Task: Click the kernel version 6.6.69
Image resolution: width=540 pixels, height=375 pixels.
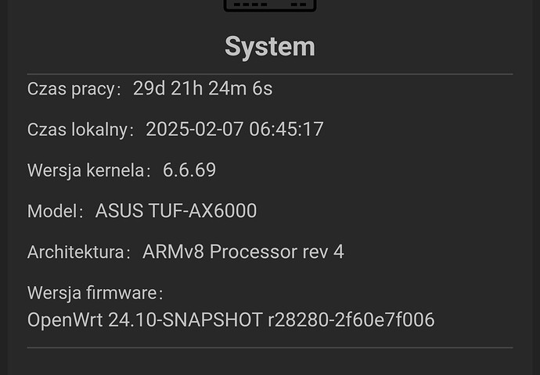Action: point(189,170)
